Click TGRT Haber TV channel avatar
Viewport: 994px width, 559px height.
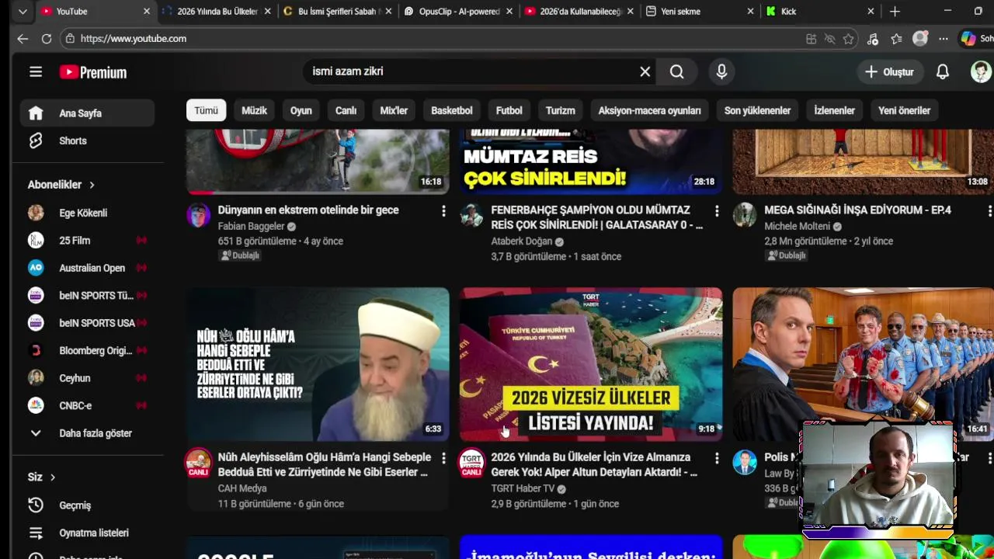(x=471, y=462)
